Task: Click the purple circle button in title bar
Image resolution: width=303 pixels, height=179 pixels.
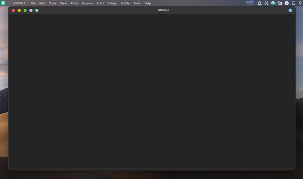Action: point(31,11)
